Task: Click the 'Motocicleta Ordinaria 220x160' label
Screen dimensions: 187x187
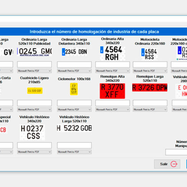Action: coord(150,41)
